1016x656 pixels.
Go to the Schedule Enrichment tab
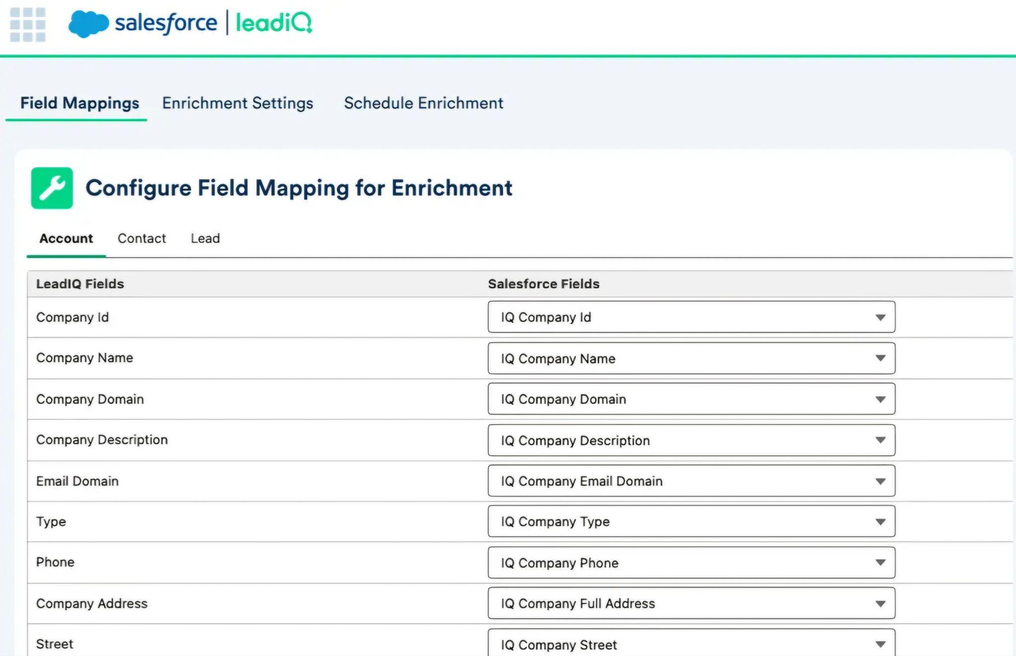point(424,103)
